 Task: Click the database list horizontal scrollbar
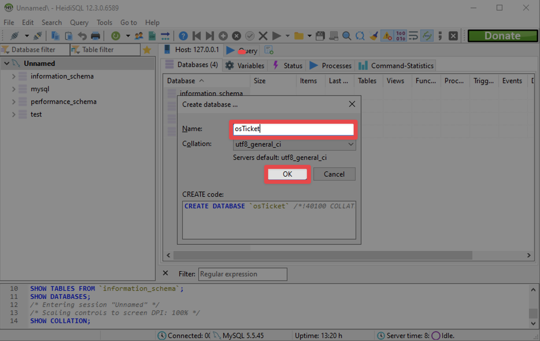click(323, 255)
